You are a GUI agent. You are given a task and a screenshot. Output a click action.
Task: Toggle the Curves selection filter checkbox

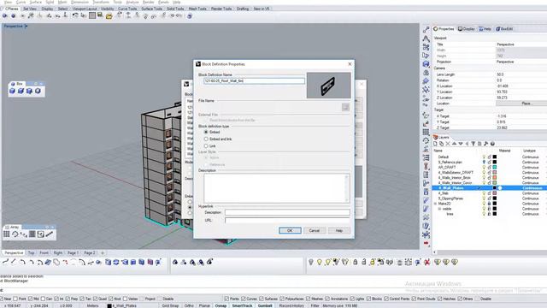243,299
